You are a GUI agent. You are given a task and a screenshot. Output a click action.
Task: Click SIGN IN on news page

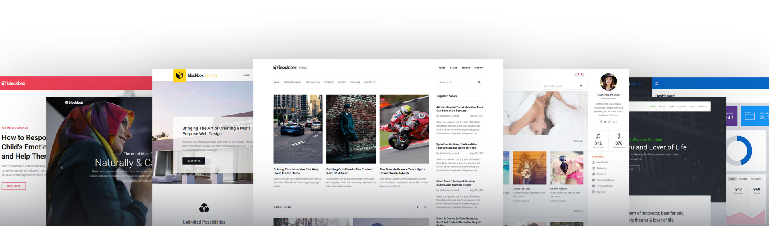[466, 68]
